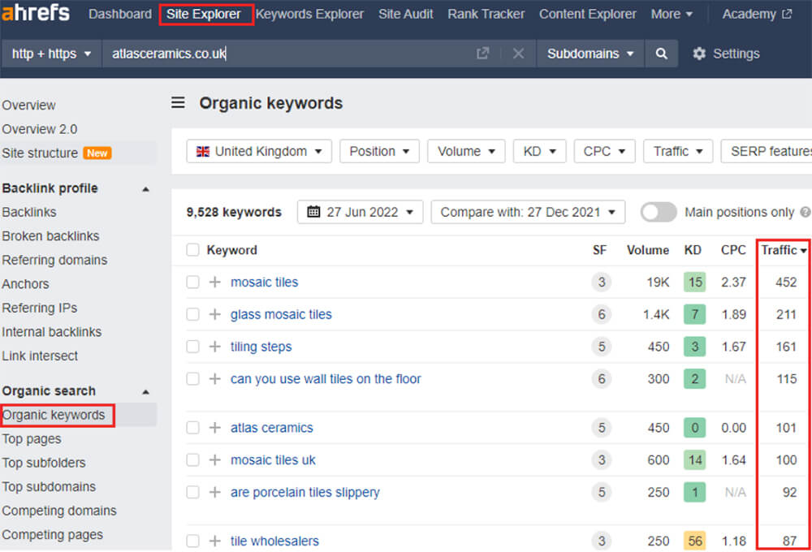The width and height of the screenshot is (812, 552).
Task: Check the tile wholesalers checkbox
Action: 192,541
